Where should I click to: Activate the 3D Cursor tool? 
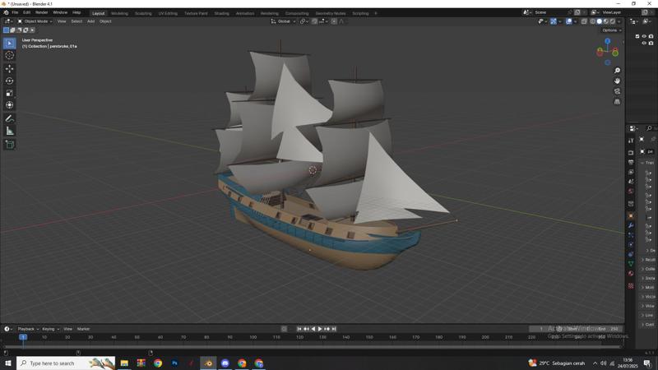(9, 55)
